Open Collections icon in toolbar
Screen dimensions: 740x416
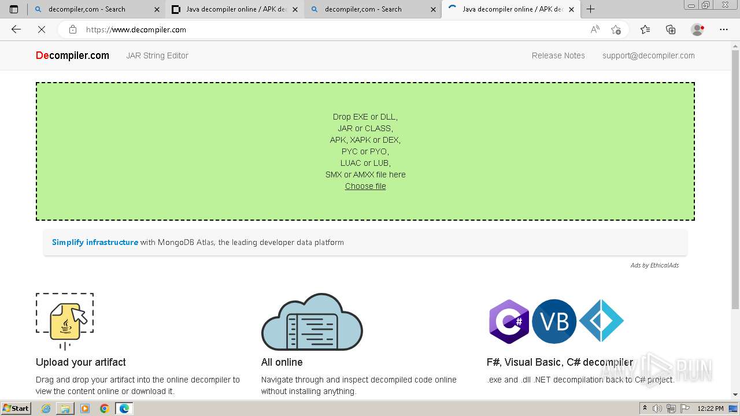[671, 29]
